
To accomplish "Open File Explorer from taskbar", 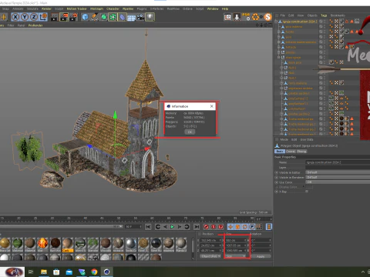I will (x=44, y=272).
